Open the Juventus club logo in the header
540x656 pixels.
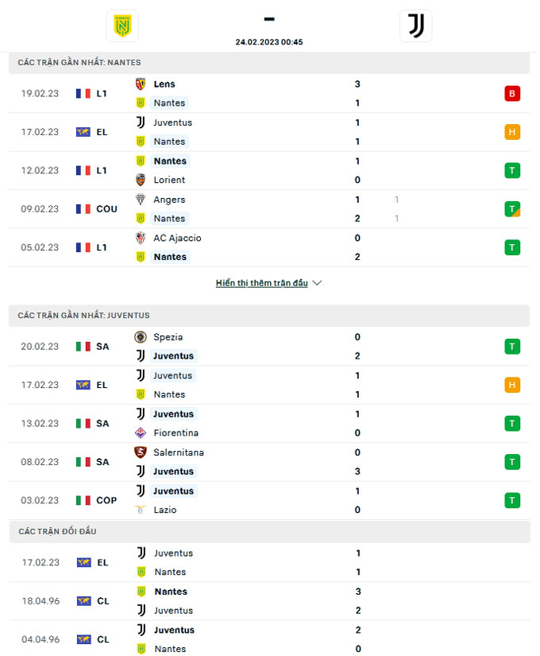click(416, 26)
